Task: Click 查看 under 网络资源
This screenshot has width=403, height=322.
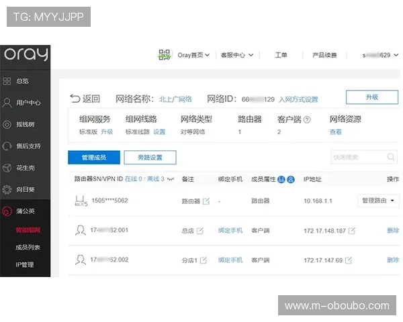Action: coord(336,132)
